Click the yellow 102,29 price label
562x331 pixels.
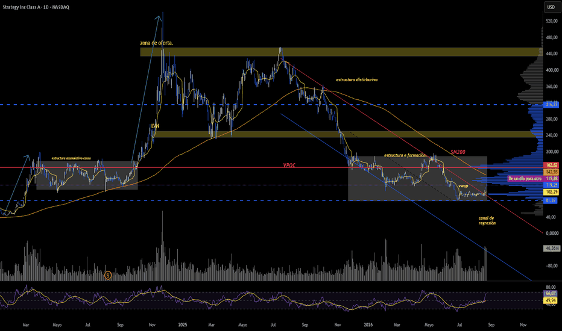[551, 192]
